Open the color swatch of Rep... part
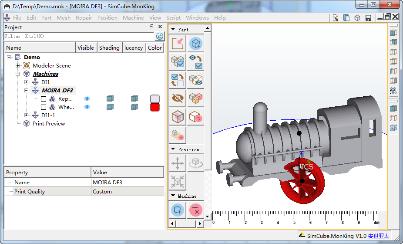This screenshot has height=244, width=403. pos(155,99)
